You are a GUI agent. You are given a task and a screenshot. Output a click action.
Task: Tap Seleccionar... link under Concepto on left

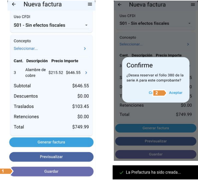26,49
